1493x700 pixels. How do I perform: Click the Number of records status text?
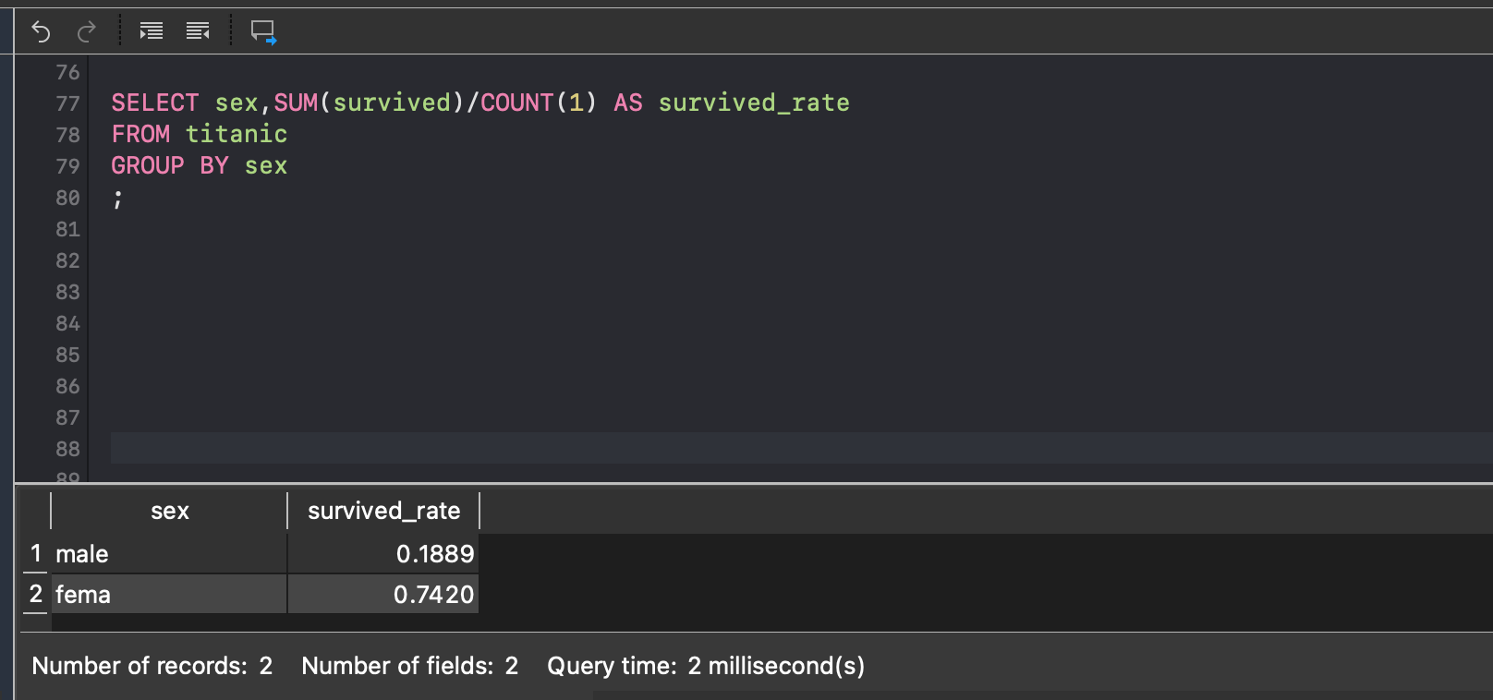click(x=152, y=666)
